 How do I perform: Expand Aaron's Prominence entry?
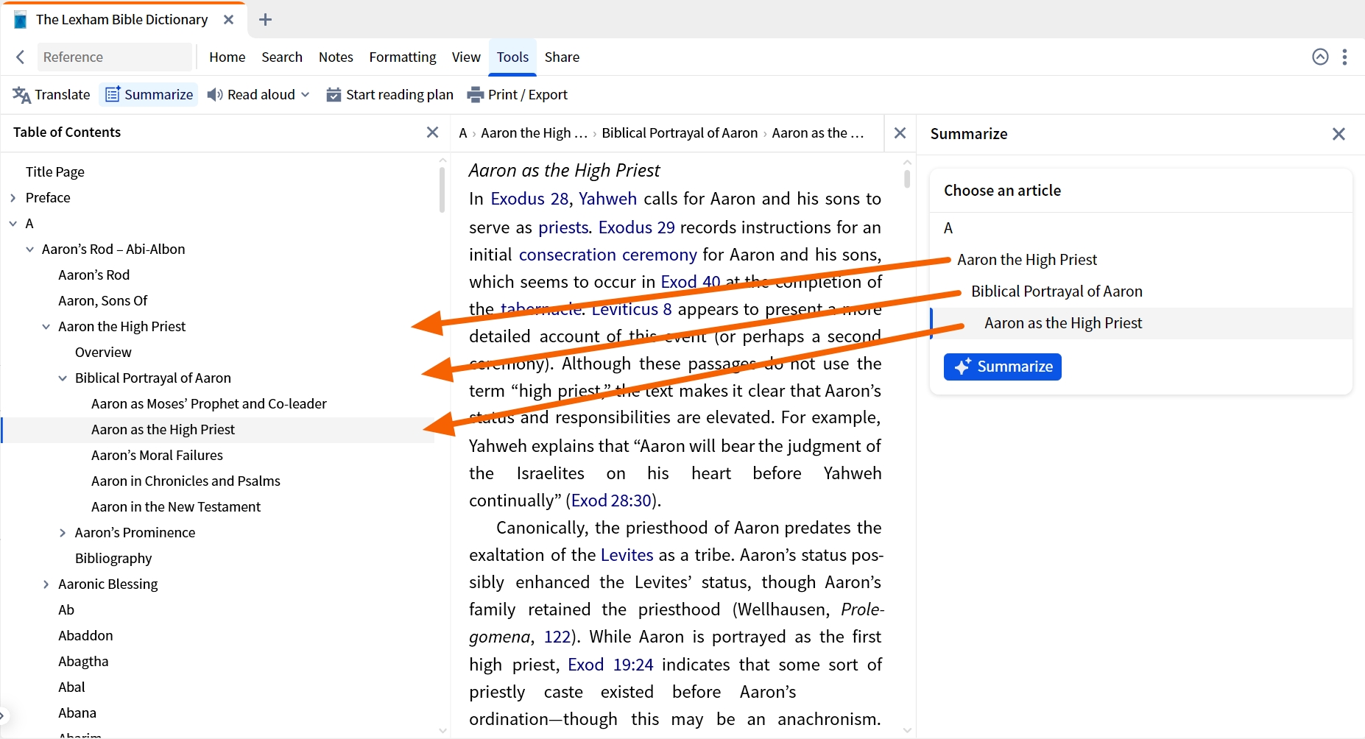63,532
